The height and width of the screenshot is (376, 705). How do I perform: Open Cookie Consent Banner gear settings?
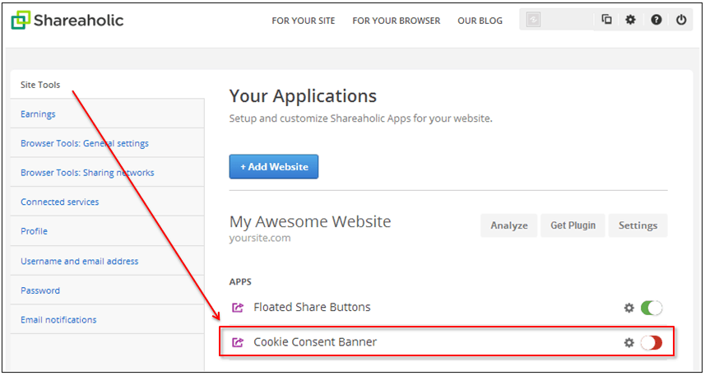[x=629, y=343]
